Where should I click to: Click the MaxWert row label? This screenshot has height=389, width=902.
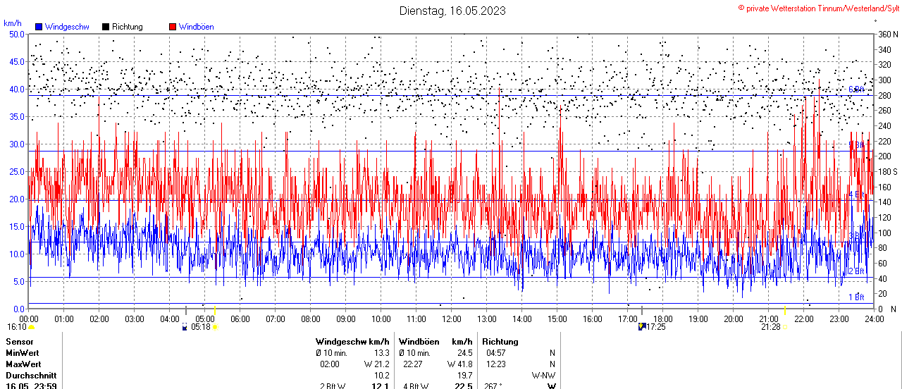(x=23, y=364)
